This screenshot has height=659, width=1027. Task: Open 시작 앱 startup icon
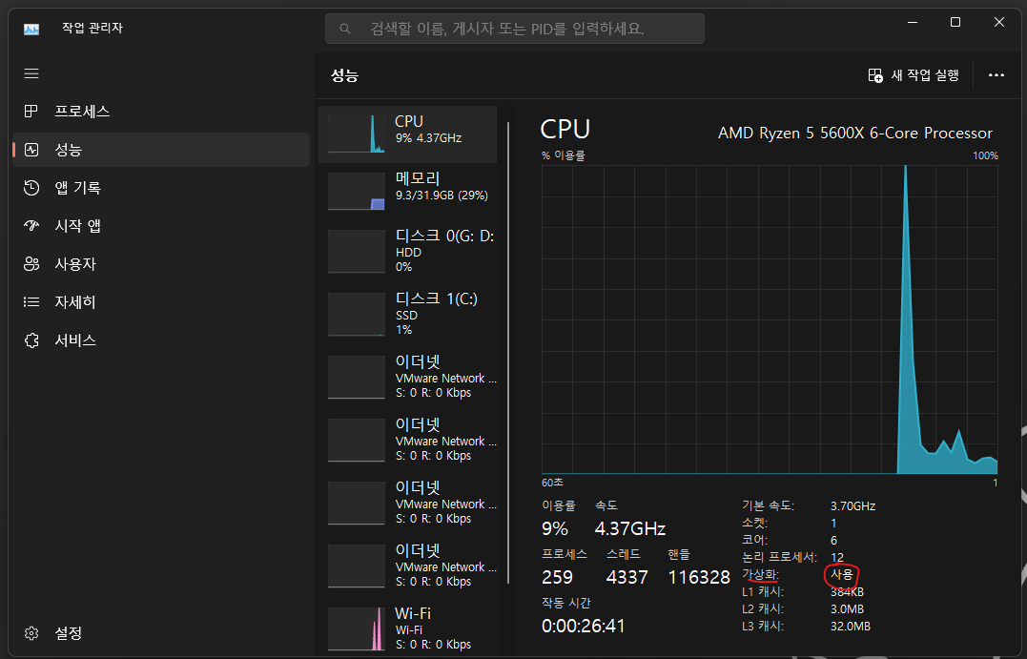pyautogui.click(x=31, y=226)
